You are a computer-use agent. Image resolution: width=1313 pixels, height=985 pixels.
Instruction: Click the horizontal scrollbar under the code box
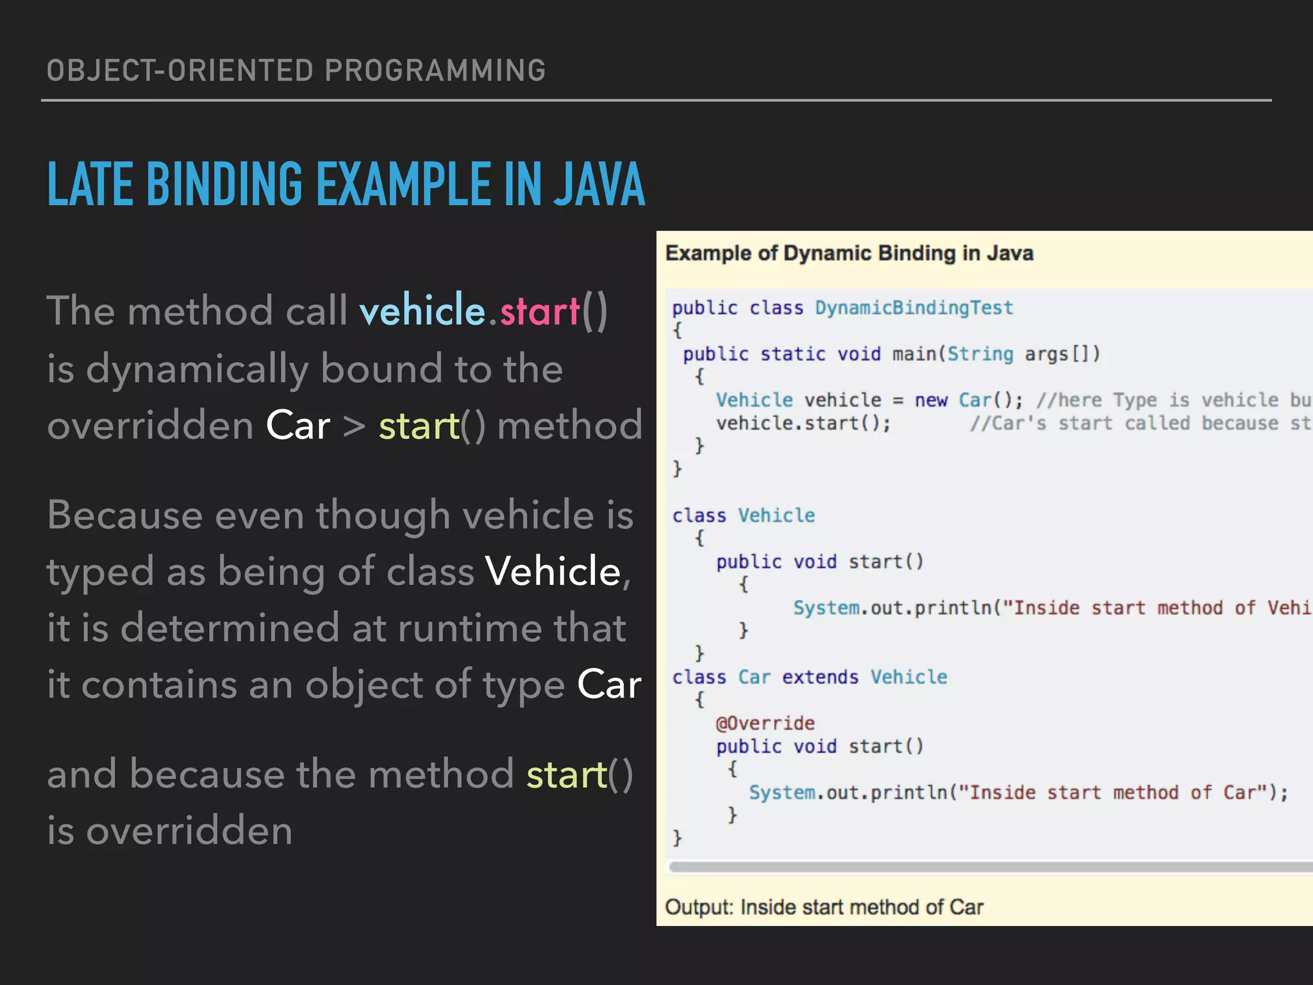pyautogui.click(x=991, y=867)
